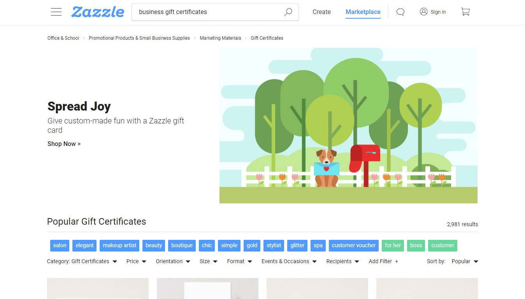Open messages via the chat bubble icon

click(400, 12)
